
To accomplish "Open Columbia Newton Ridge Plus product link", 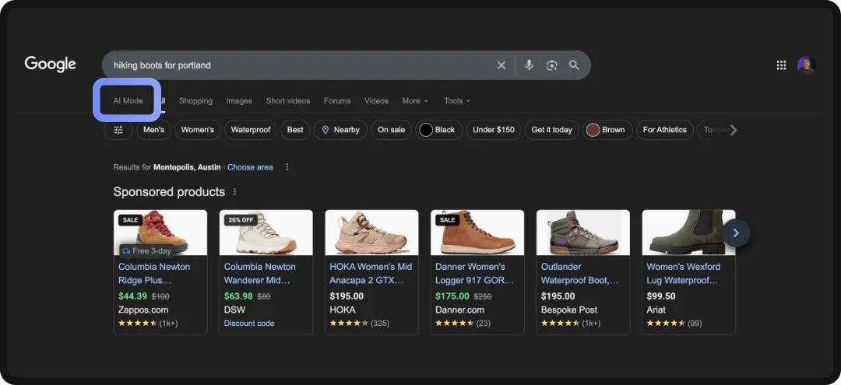I will 154,273.
